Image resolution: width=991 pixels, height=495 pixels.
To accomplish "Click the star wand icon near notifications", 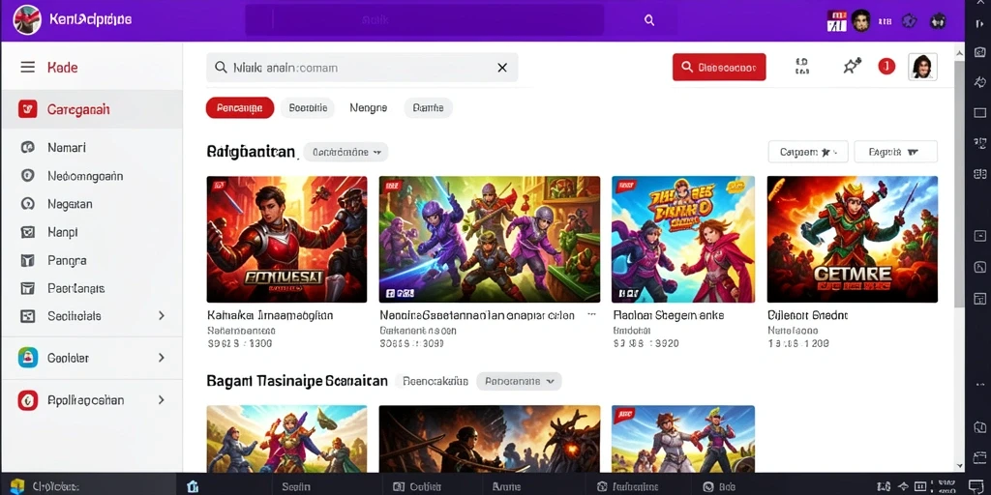I will click(x=852, y=66).
